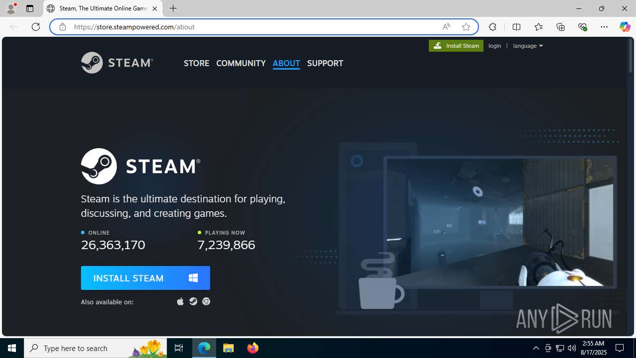Click the Steam logo in header
Image resolution: width=636 pixels, height=358 pixels.
117,63
